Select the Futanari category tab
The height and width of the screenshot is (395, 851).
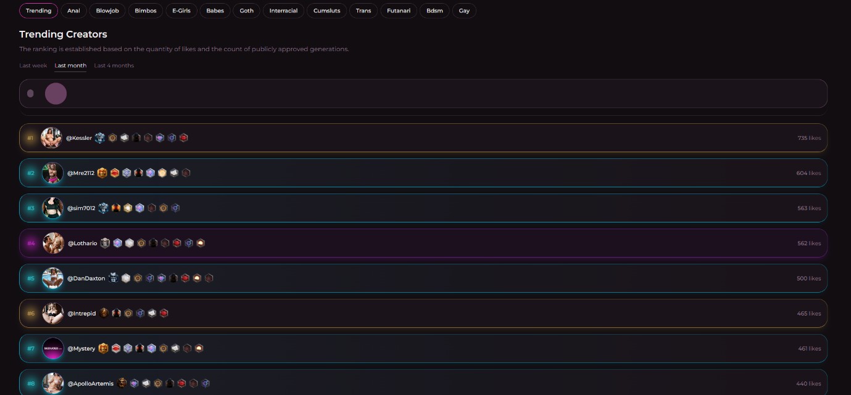tap(399, 10)
